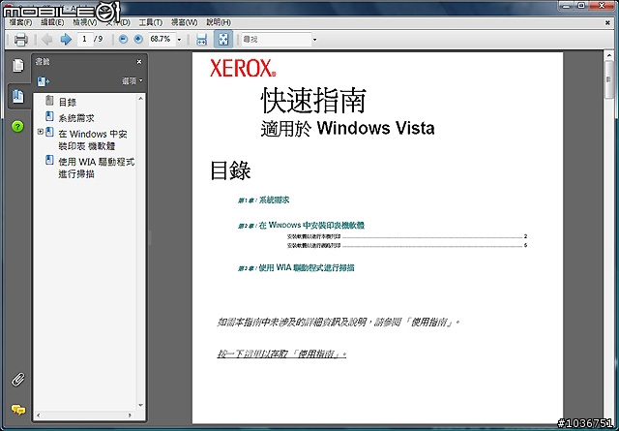
Task: Click the 書籤 panel title
Action: [x=43, y=62]
